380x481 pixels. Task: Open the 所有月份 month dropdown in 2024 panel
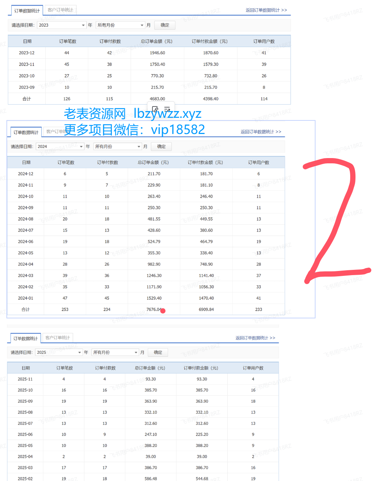click(x=117, y=146)
